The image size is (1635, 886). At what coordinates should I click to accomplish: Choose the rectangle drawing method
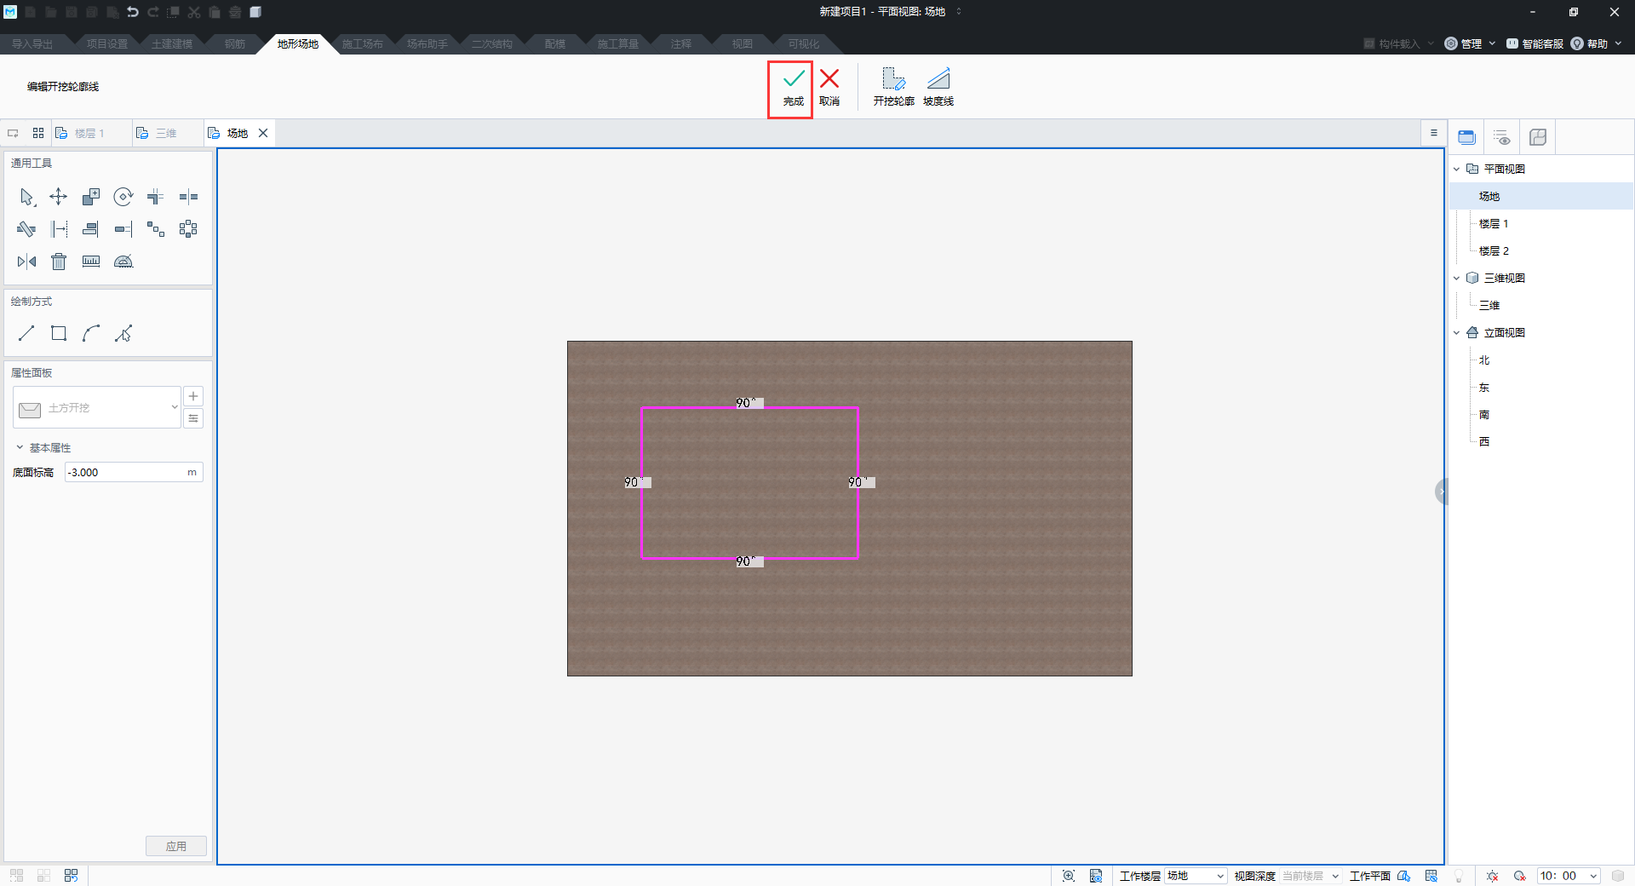(x=59, y=333)
